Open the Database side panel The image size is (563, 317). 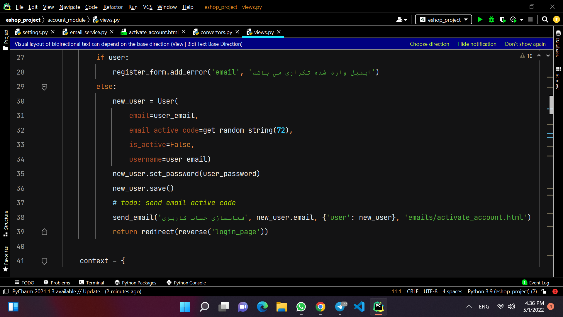(558, 44)
